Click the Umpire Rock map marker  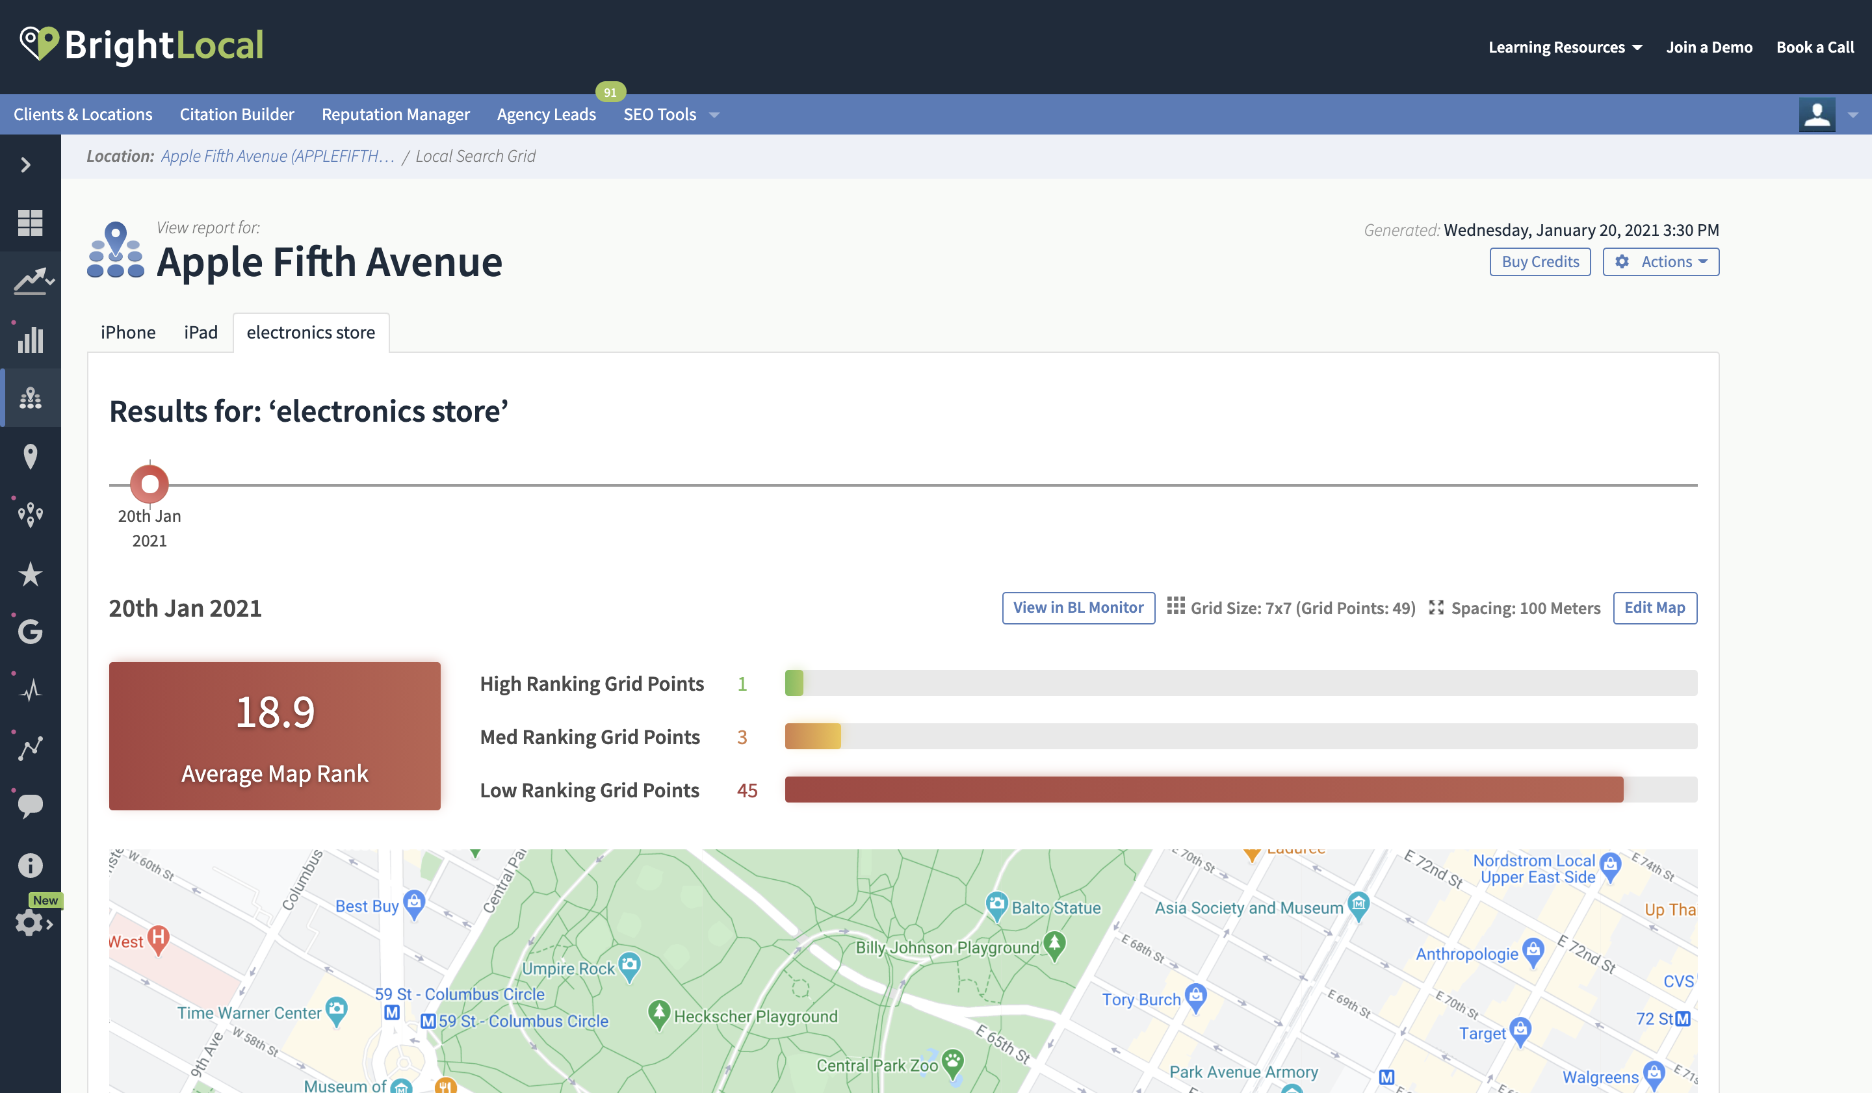[629, 967]
